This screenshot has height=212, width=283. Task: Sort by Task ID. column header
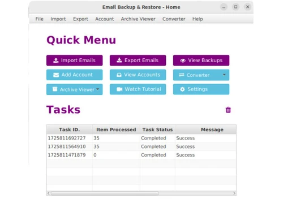[x=70, y=129]
